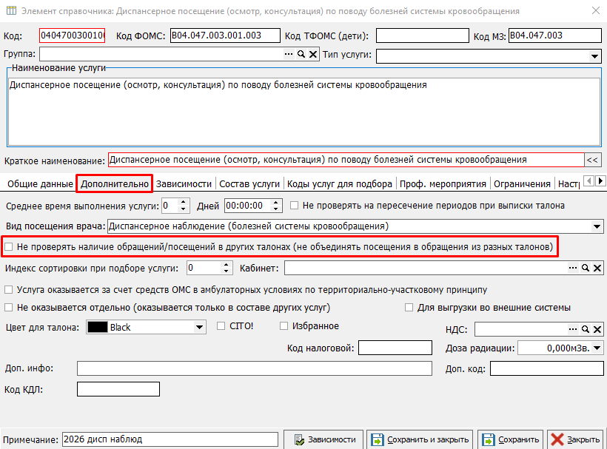Image resolution: width=607 pixels, height=449 pixels.
Task: Clear the НДС field with the X icon
Action: click(x=597, y=329)
